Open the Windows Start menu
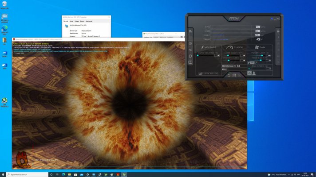316x177 pixels. tap(3, 175)
